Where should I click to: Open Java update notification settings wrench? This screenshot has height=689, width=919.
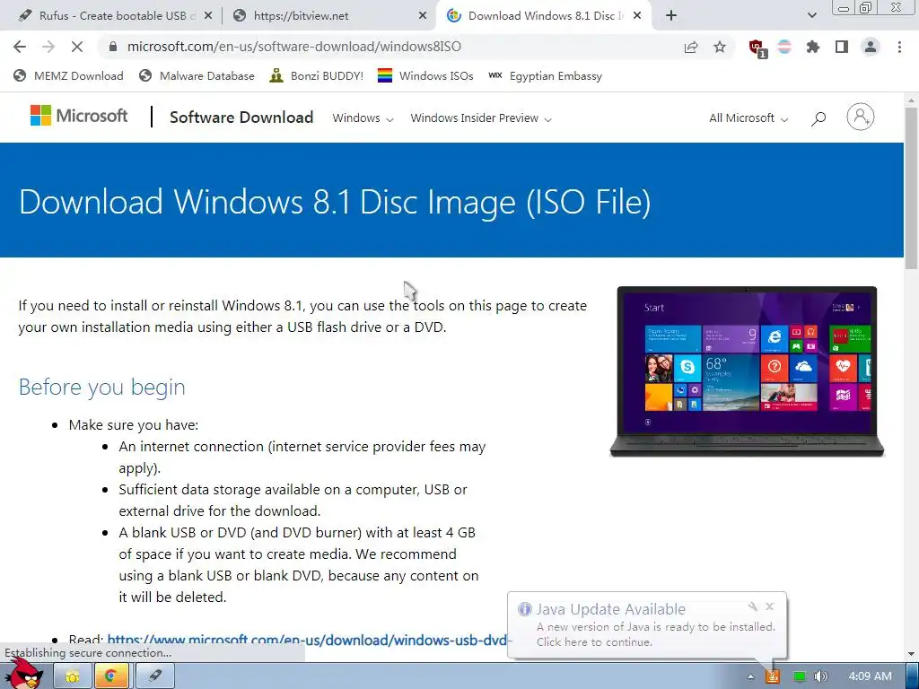point(753,606)
